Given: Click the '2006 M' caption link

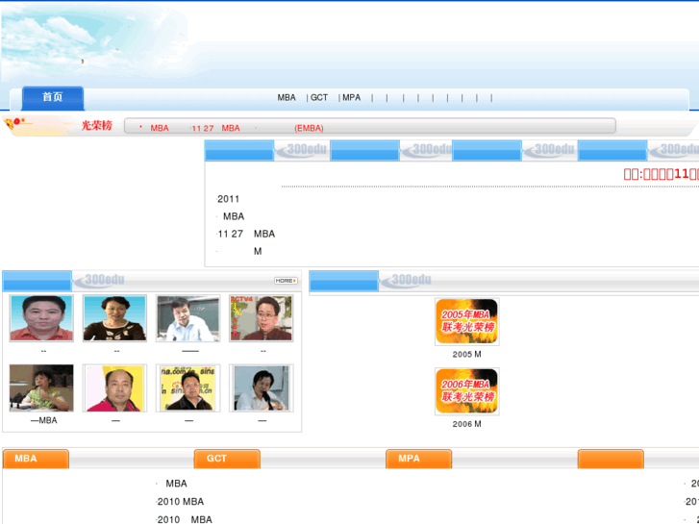Looking at the screenshot, I should click(466, 424).
